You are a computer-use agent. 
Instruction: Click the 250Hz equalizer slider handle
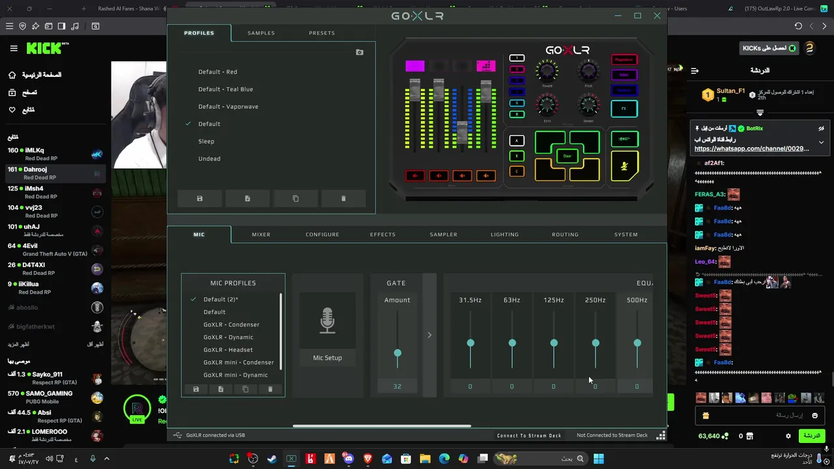[x=596, y=343]
